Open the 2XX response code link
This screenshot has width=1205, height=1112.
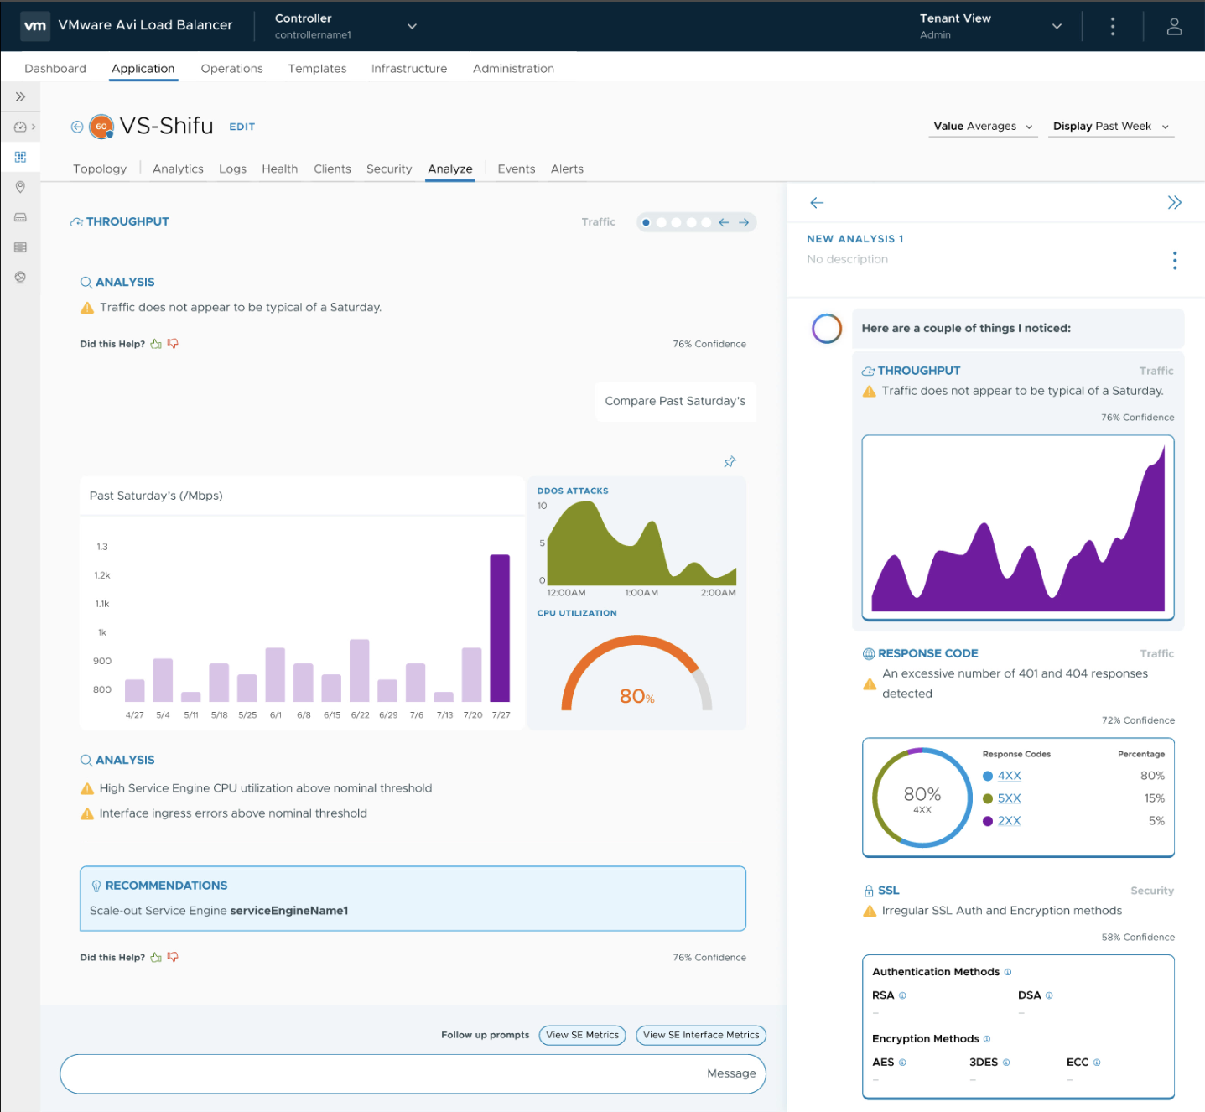click(x=1009, y=821)
